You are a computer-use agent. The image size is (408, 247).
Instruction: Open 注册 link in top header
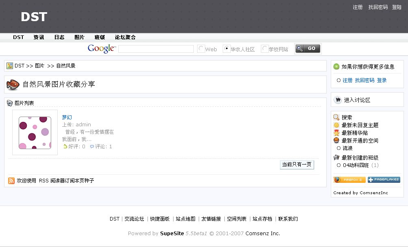(x=358, y=7)
